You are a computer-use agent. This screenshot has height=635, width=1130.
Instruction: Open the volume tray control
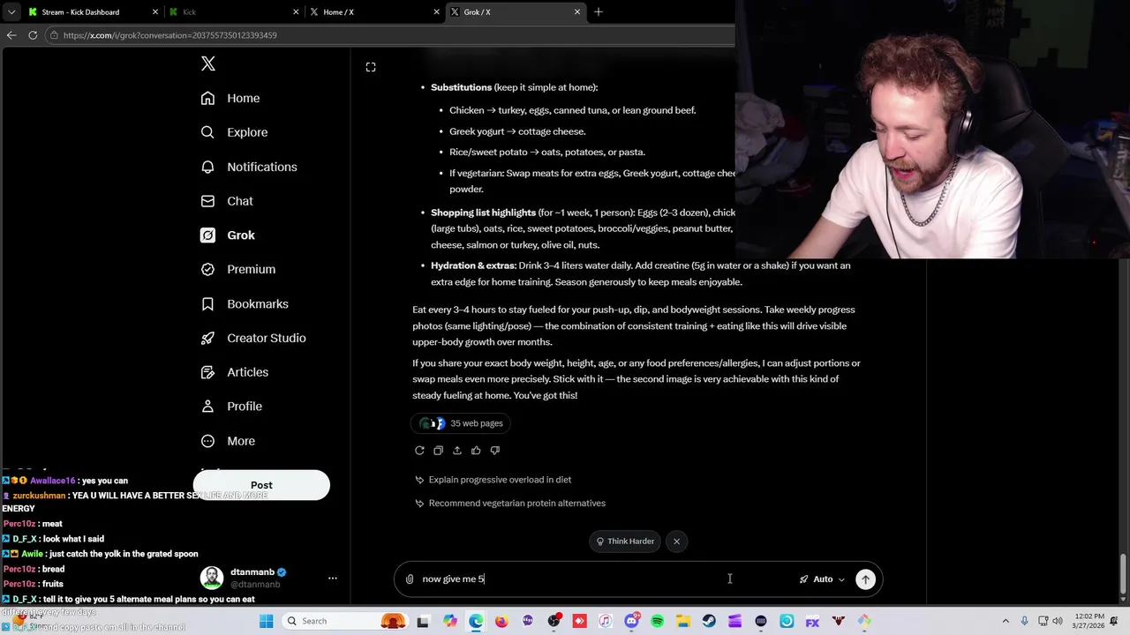click(x=1059, y=621)
